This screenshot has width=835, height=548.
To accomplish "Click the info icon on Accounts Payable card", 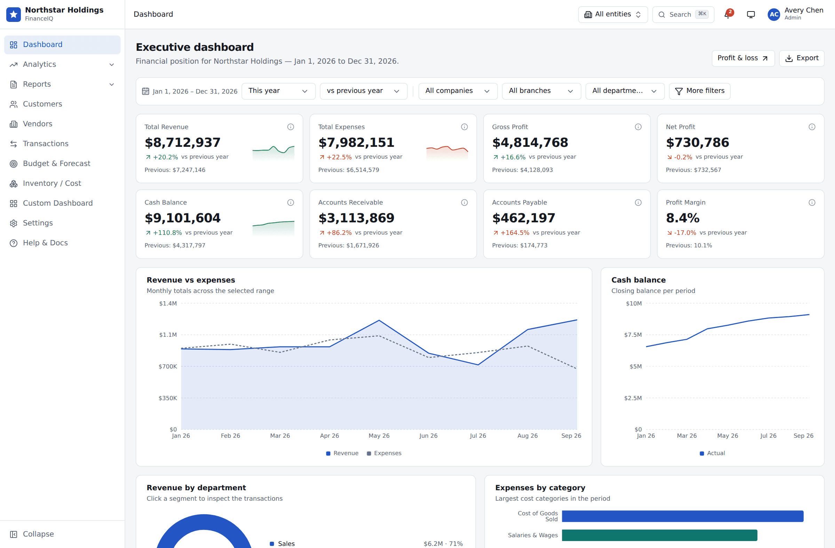I will [x=638, y=202].
